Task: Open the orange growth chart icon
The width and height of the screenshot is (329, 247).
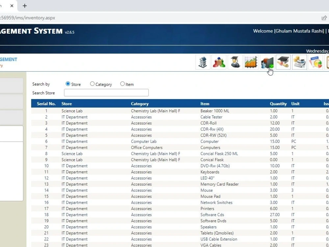Action: (x=251, y=62)
